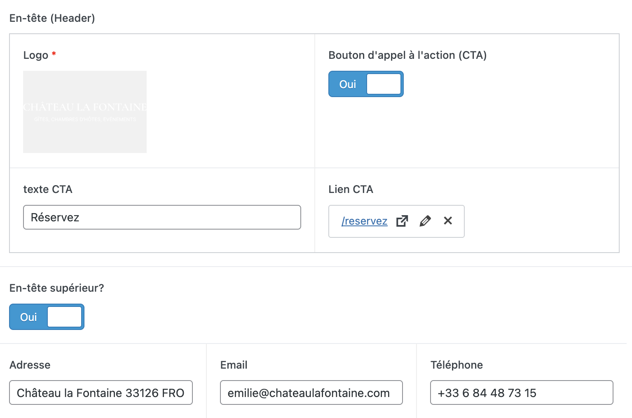Screen dimensions: 632x418
Task: Click the Adresse label text
Action: click(30, 365)
